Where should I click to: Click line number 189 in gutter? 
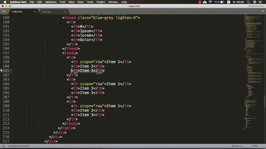point(6,18)
